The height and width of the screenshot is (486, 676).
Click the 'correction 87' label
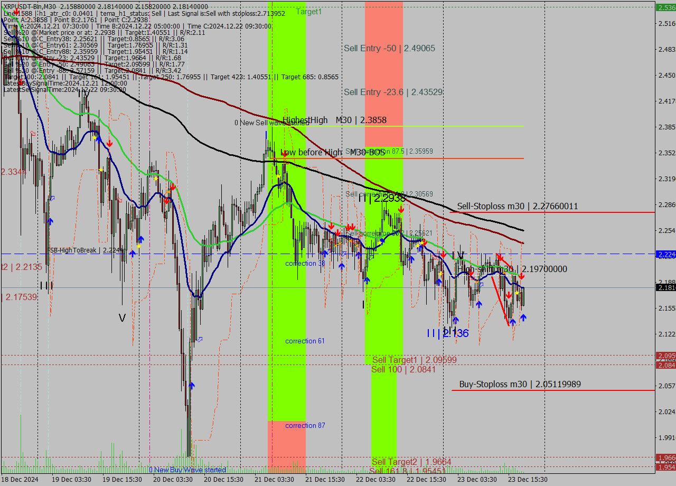pos(305,426)
